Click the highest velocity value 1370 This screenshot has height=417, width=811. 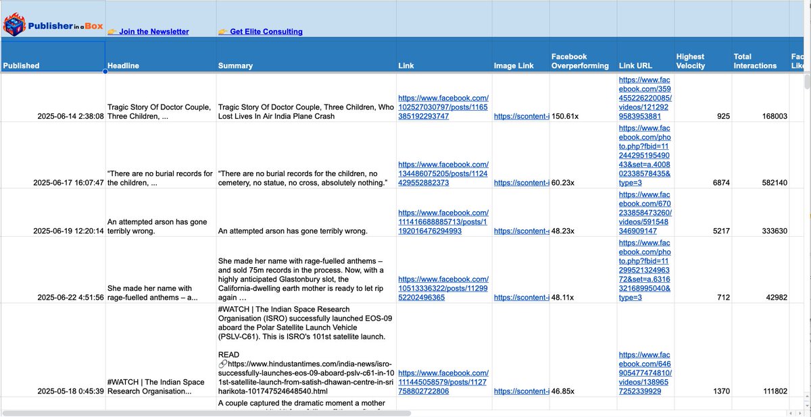coord(721,391)
